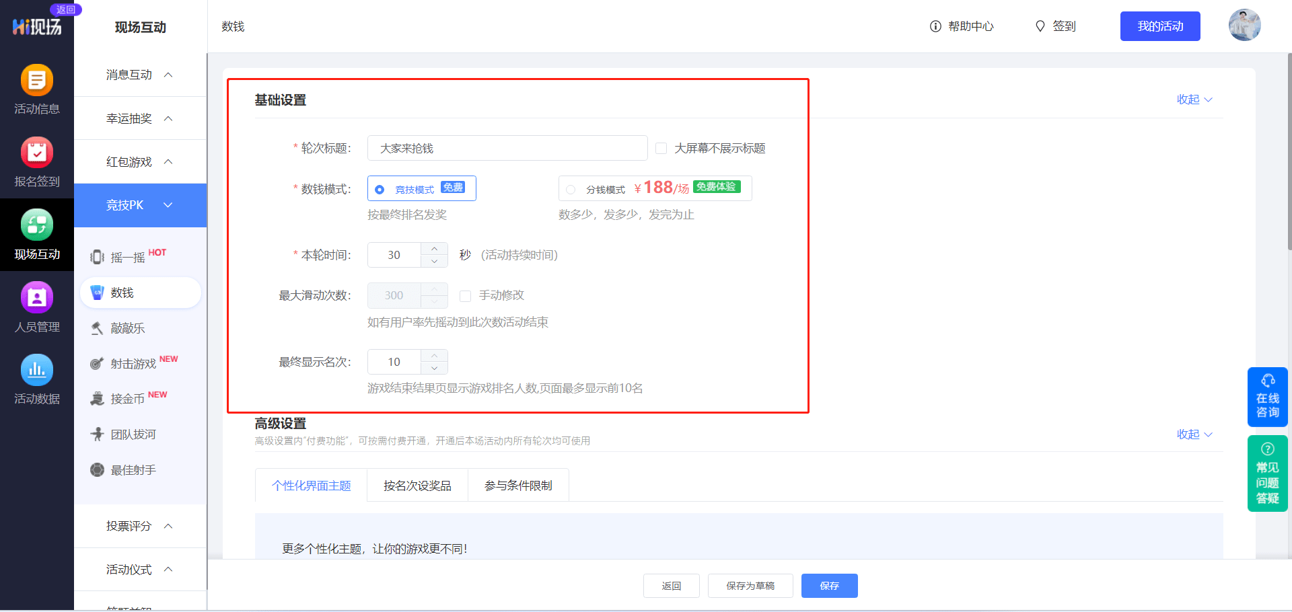
Task: Expand the 幸运抽奖 menu group
Action: tap(140, 118)
